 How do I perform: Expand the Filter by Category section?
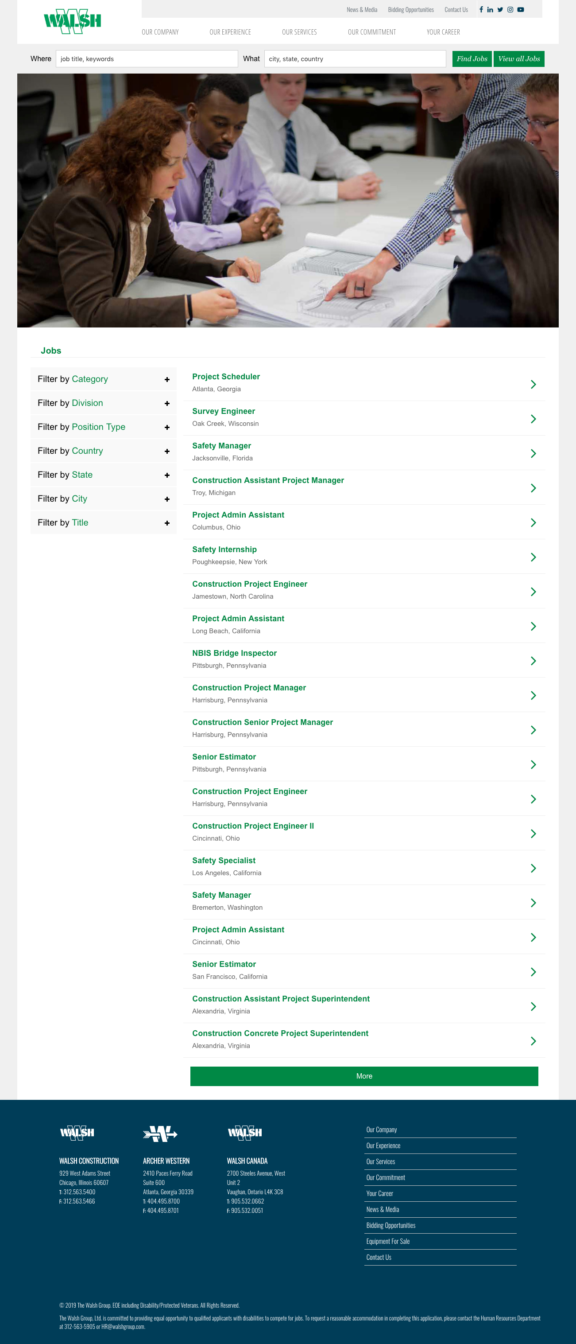103,379
